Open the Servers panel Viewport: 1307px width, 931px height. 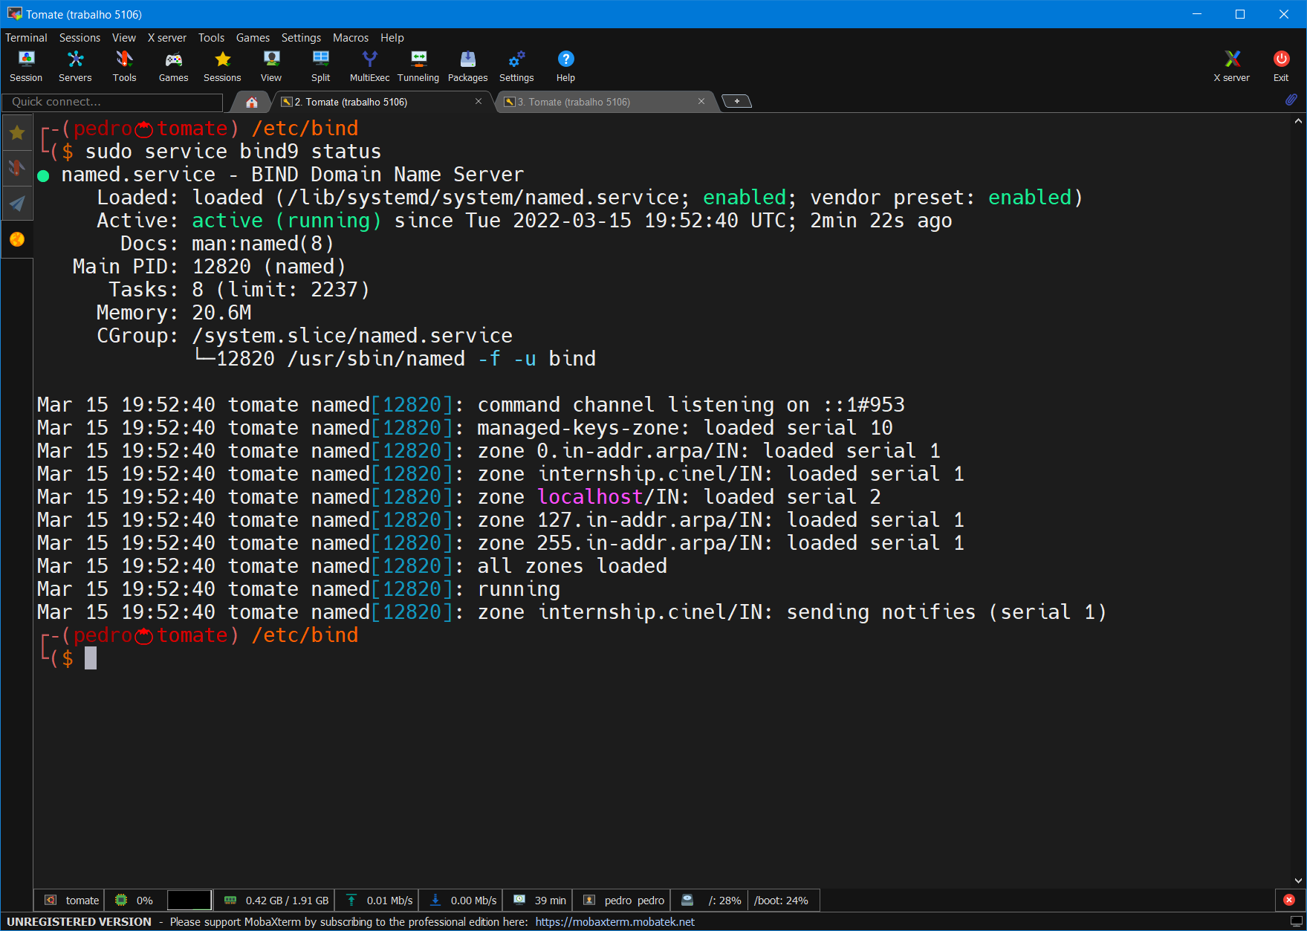click(75, 65)
